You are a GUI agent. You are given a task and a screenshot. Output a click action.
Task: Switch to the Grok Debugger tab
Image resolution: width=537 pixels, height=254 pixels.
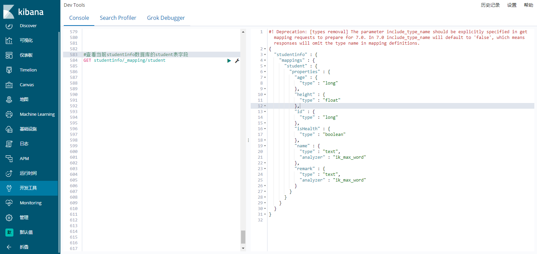(x=166, y=18)
